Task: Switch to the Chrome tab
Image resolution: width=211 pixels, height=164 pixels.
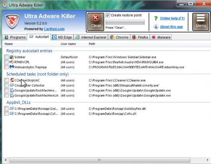Action: click(x=119, y=37)
